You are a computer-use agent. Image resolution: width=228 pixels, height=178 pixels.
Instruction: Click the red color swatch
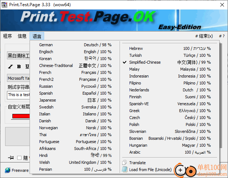coord(21,116)
